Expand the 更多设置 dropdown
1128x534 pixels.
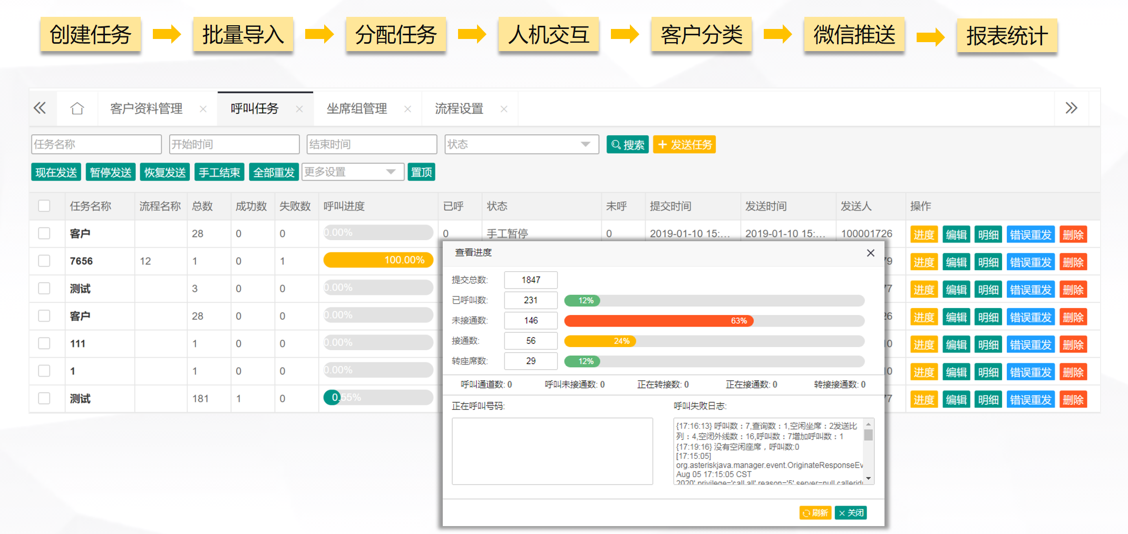(352, 172)
